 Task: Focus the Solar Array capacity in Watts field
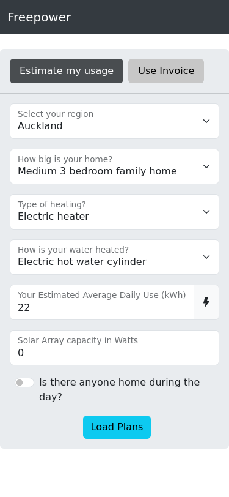pos(115,348)
